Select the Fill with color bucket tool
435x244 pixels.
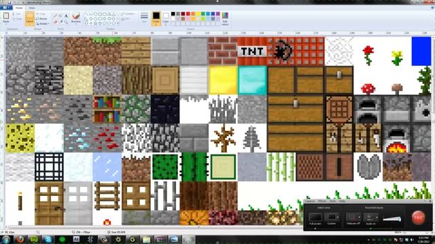pyautogui.click(x=60, y=16)
